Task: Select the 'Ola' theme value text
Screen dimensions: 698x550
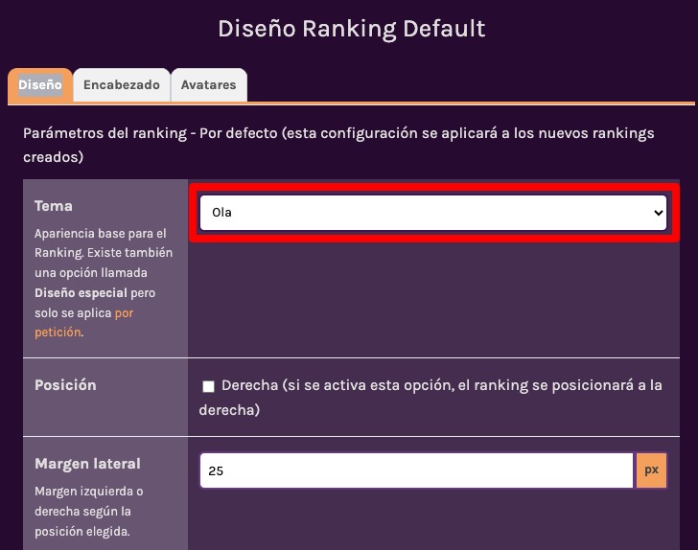Action: [x=221, y=213]
